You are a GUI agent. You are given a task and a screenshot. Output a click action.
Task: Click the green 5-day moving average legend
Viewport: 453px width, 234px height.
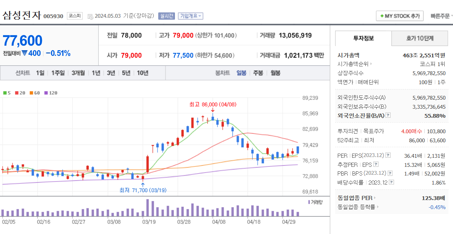pos(7,93)
